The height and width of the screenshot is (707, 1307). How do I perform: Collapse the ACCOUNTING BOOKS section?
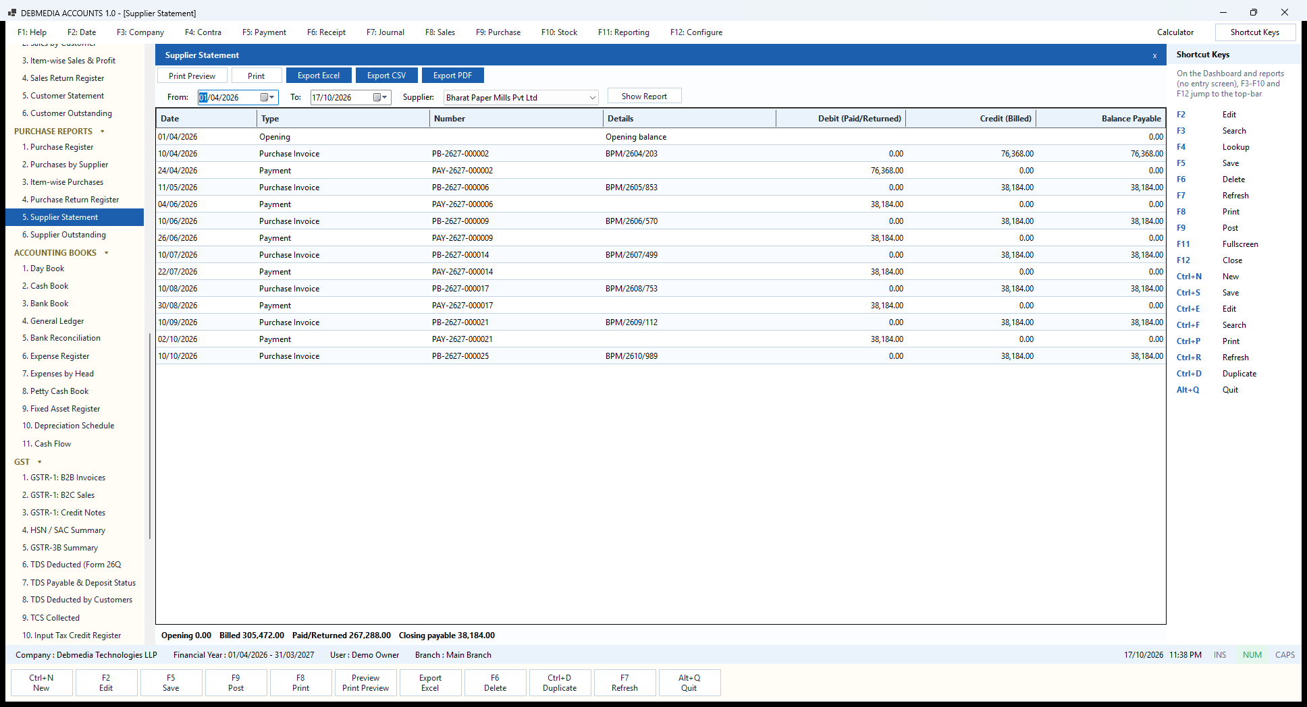point(107,253)
